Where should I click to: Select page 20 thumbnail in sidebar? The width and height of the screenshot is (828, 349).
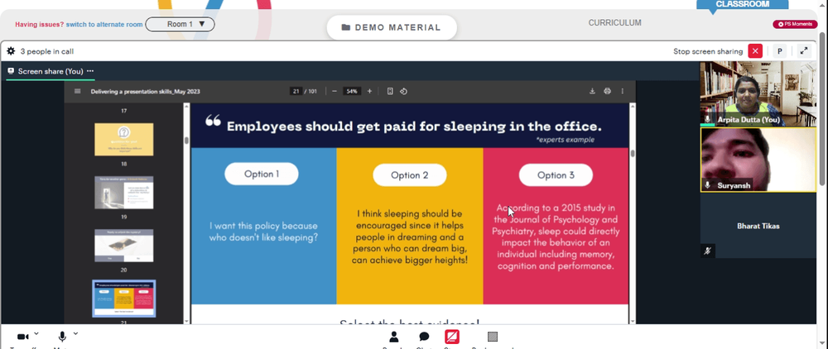pyautogui.click(x=124, y=245)
